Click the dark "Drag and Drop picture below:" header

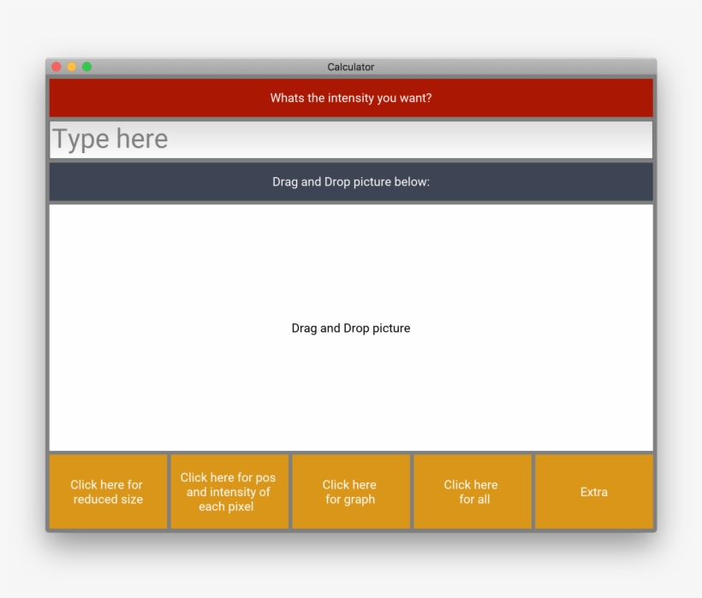[351, 182]
